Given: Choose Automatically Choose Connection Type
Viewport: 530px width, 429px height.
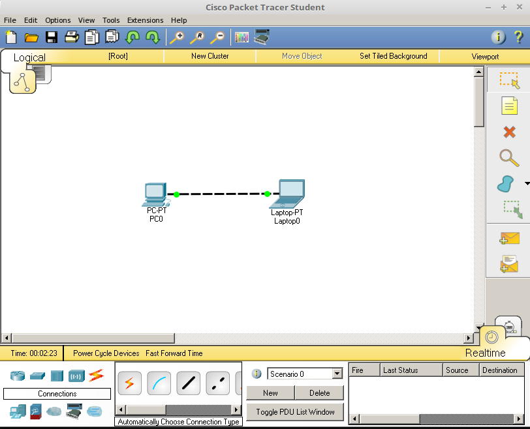Looking at the screenshot, I should (x=130, y=383).
